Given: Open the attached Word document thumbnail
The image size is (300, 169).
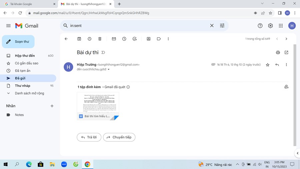Looking at the screenshot, I should click(98, 106).
